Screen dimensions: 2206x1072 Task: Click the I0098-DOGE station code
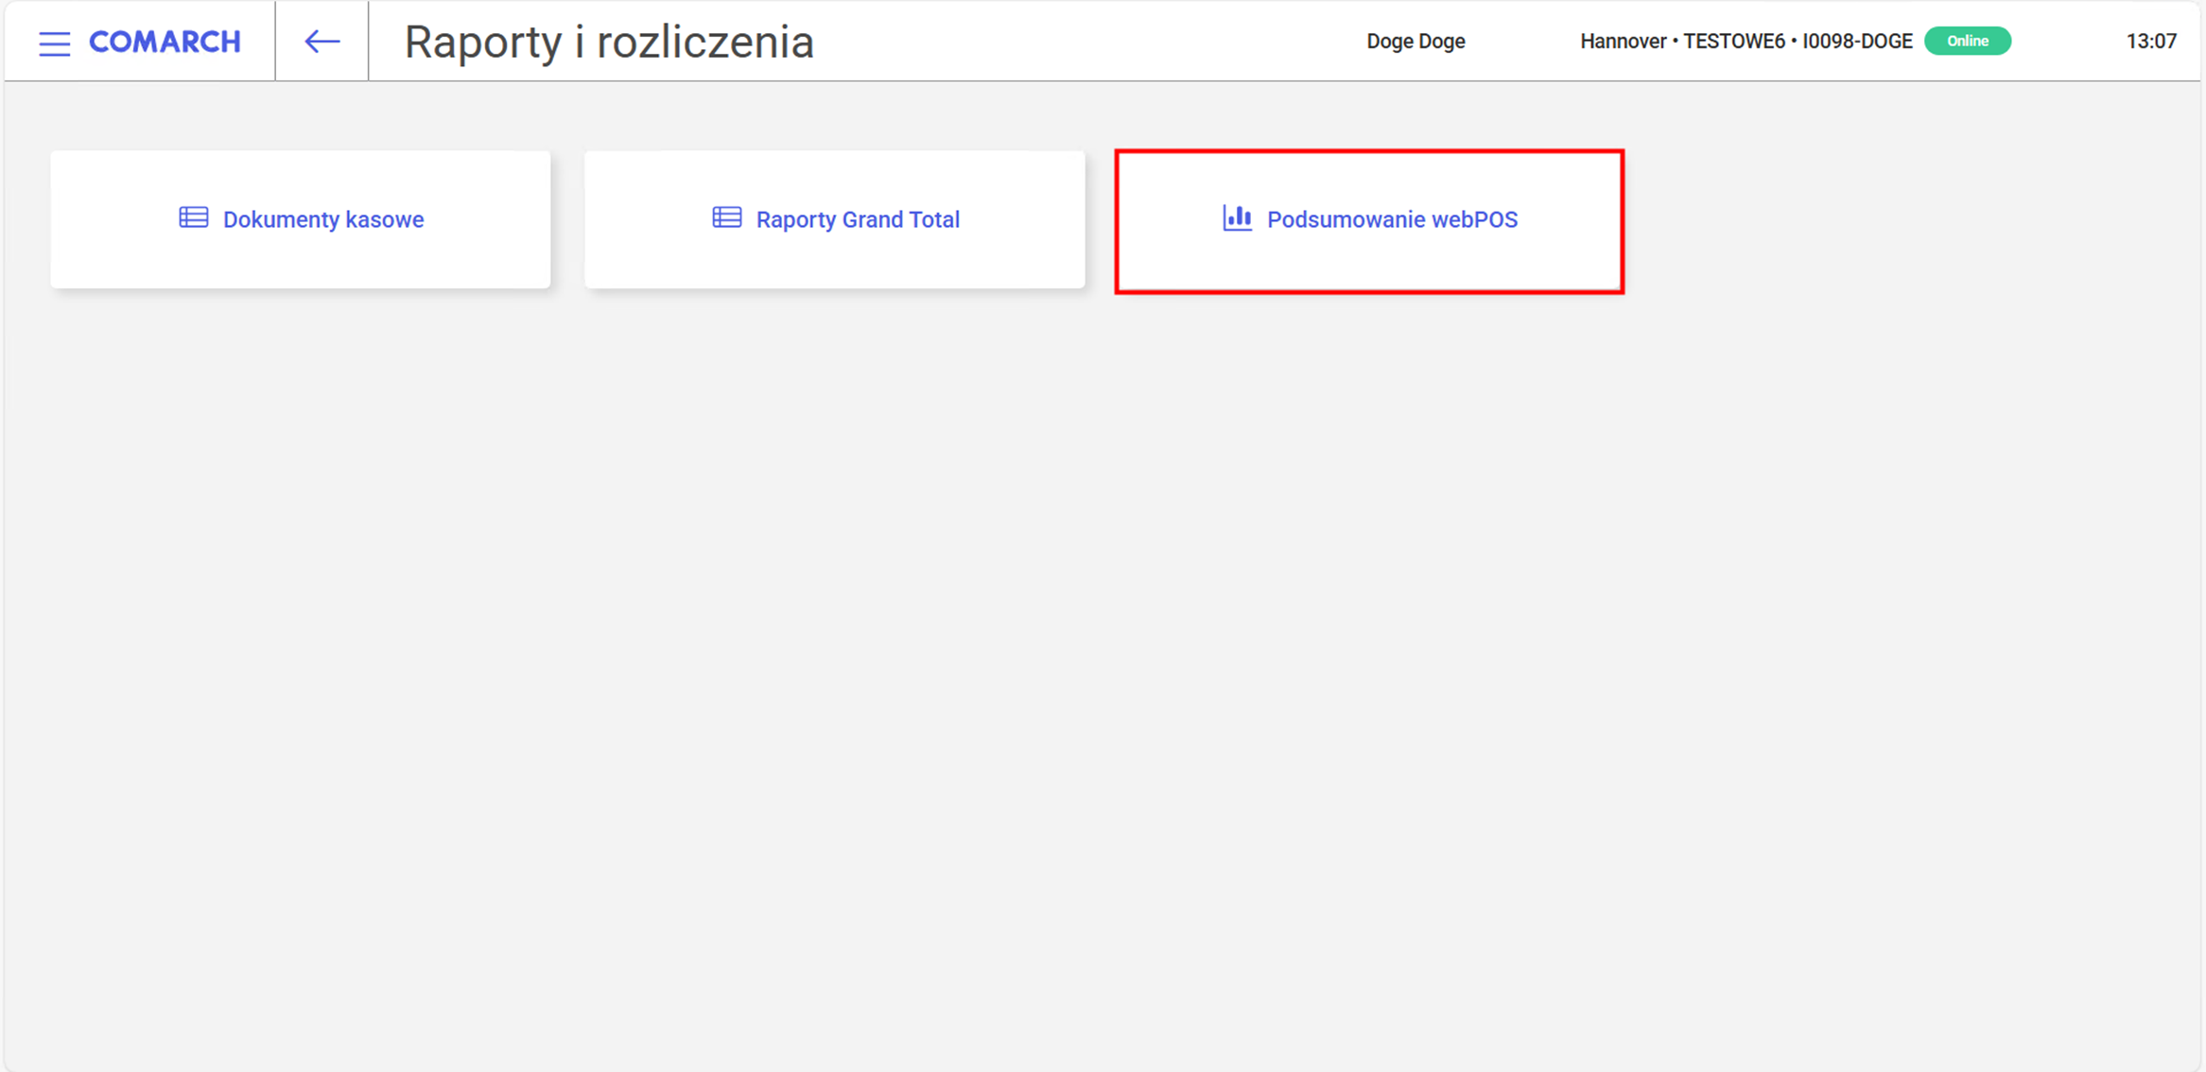coord(1857,42)
